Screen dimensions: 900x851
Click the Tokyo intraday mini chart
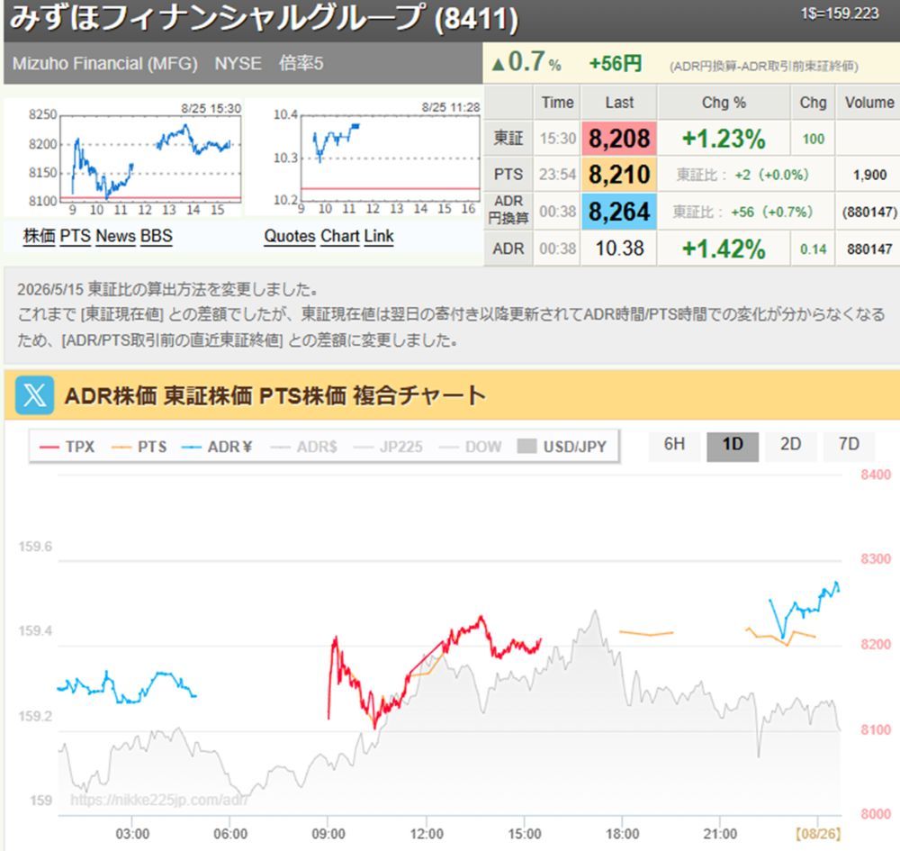(122, 158)
